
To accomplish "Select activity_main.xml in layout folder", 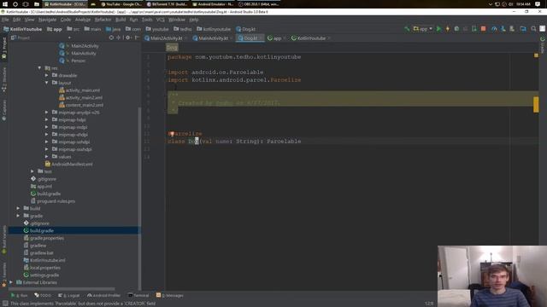I will tap(79, 90).
